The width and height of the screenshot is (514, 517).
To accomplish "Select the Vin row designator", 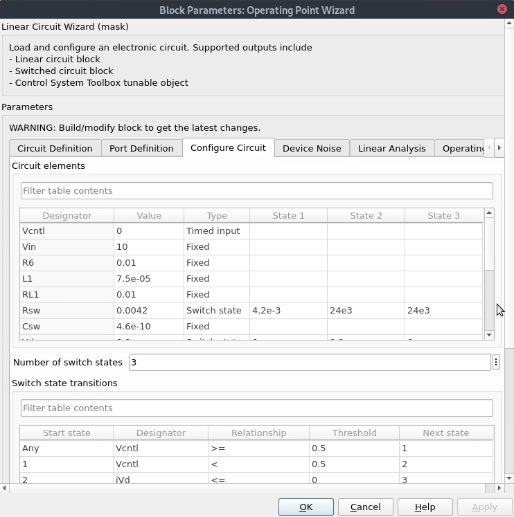I will point(67,247).
